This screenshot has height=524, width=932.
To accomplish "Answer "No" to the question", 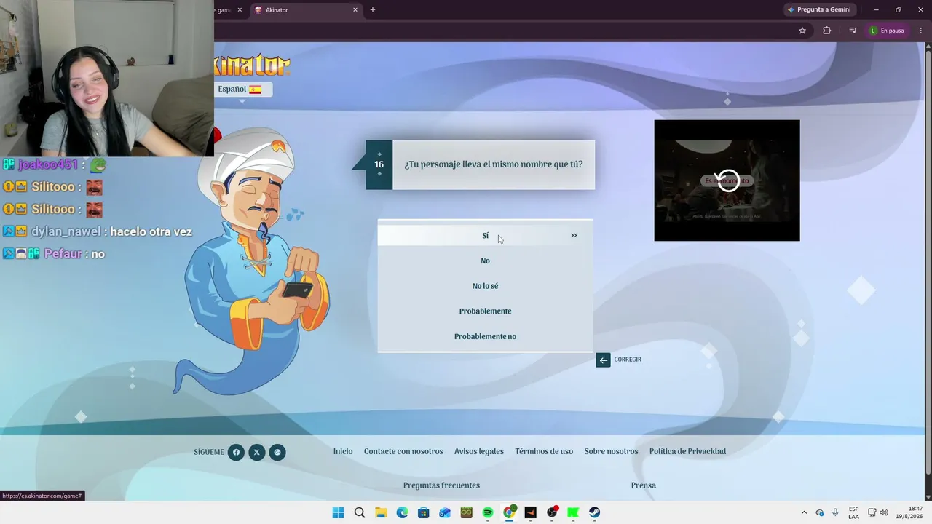I will (485, 261).
